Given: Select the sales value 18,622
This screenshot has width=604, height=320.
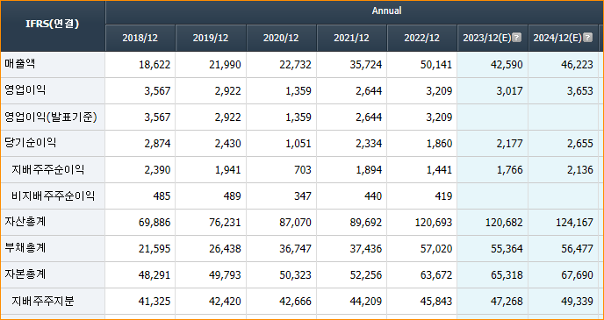Looking at the screenshot, I should click(155, 65).
